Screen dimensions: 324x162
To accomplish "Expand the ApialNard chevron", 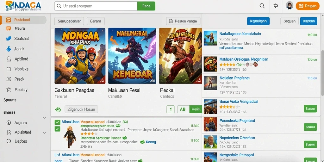I will pyautogui.click(x=44, y=133).
